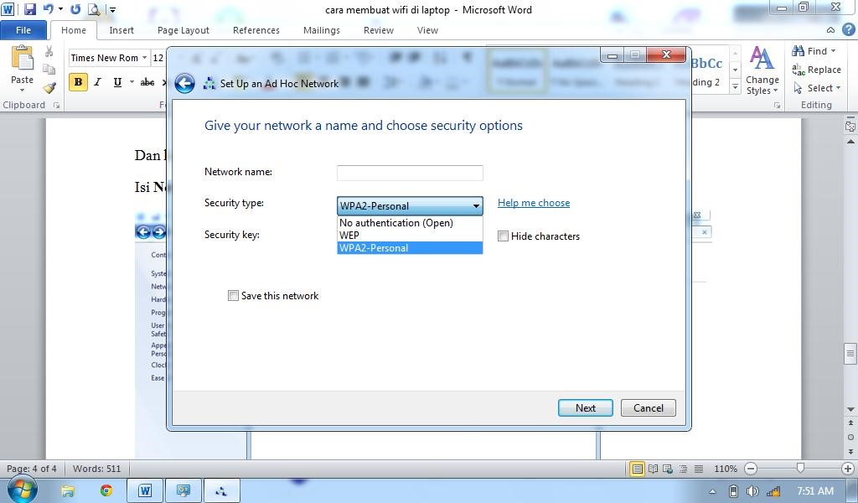This screenshot has height=503, width=858.
Task: Select WEP security type option
Action: pyautogui.click(x=410, y=236)
